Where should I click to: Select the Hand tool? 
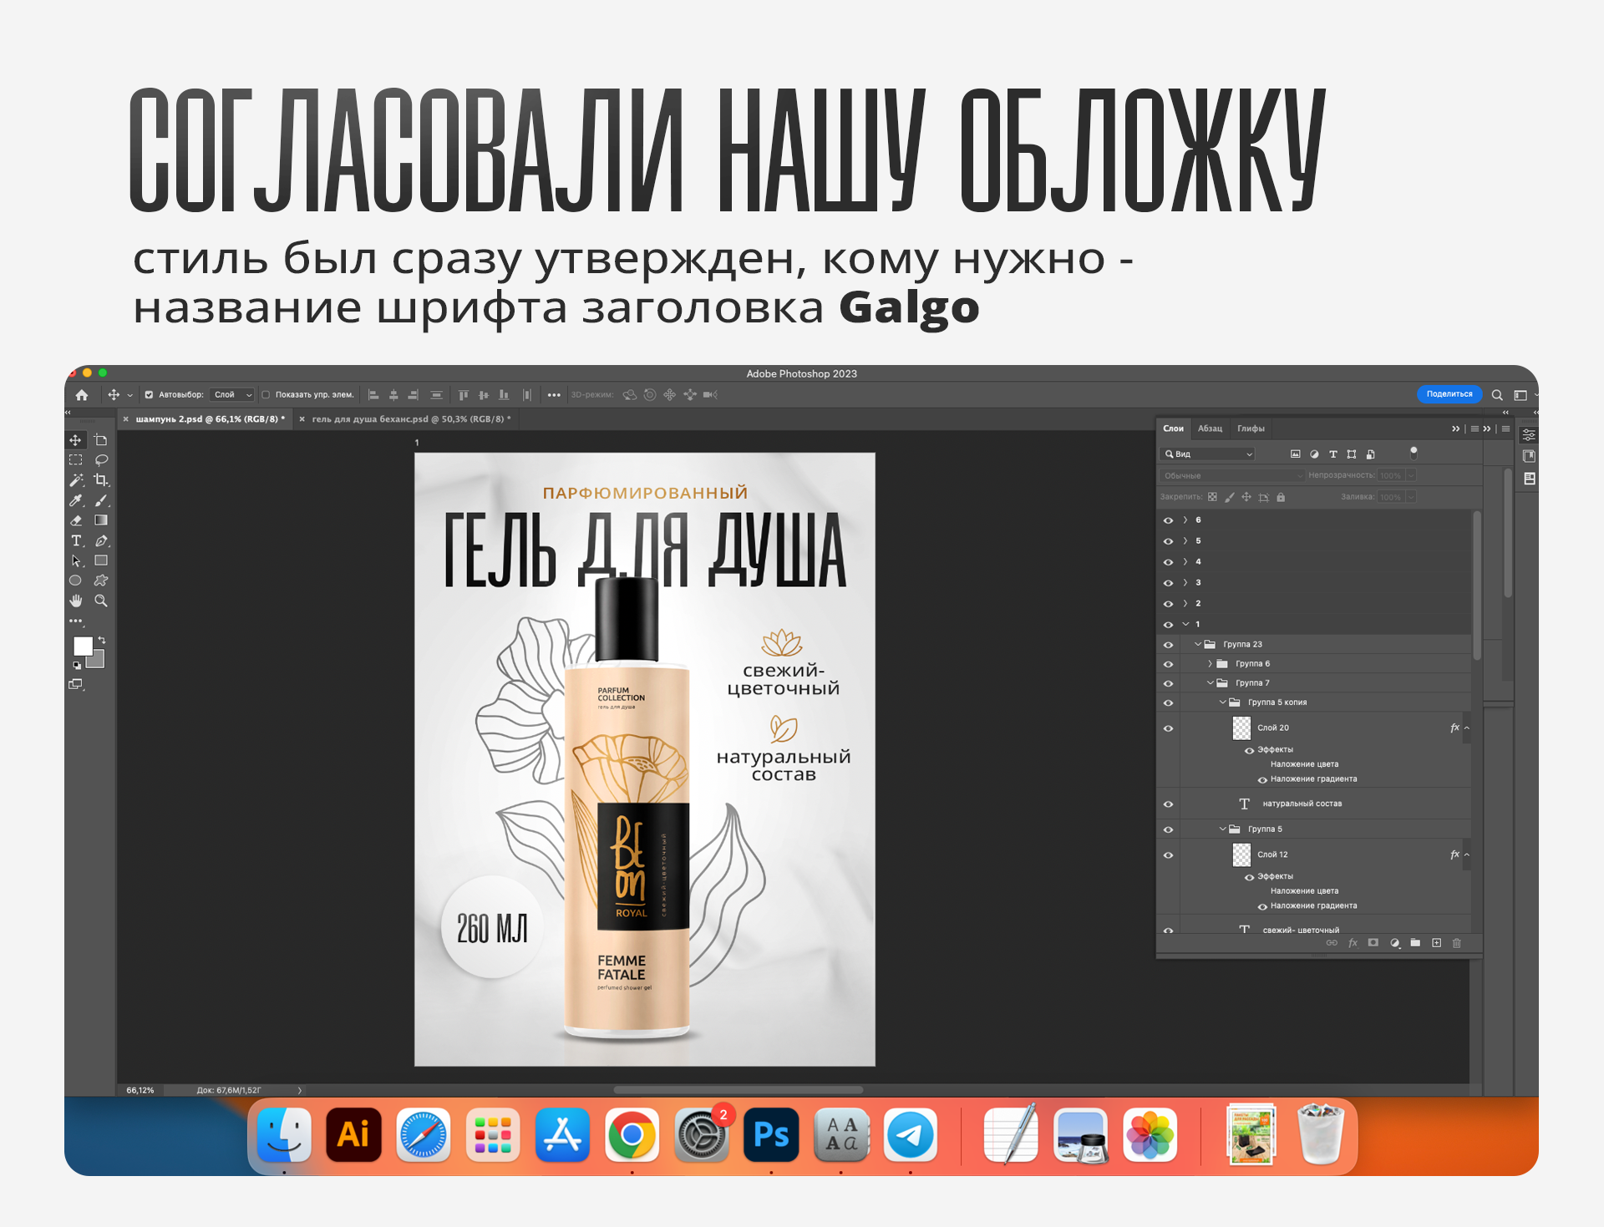76,601
